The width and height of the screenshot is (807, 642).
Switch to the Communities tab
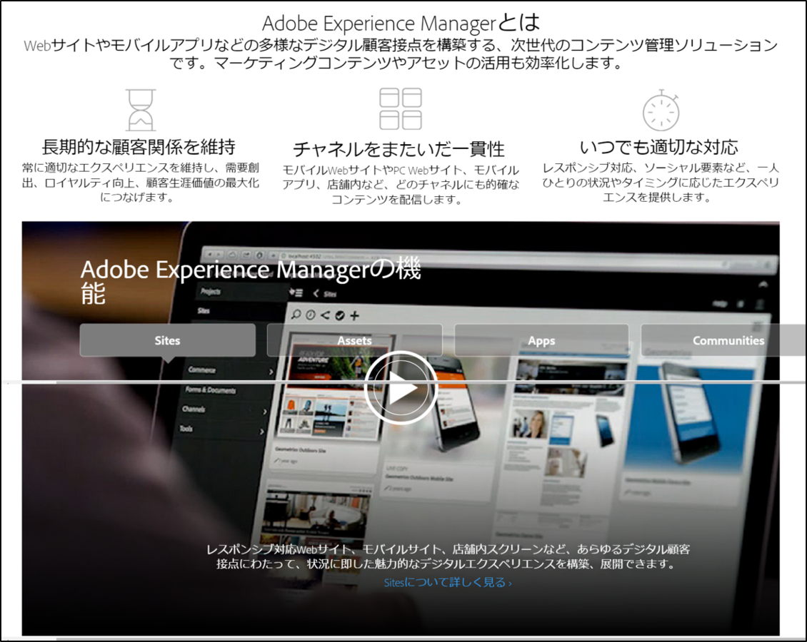coord(724,340)
